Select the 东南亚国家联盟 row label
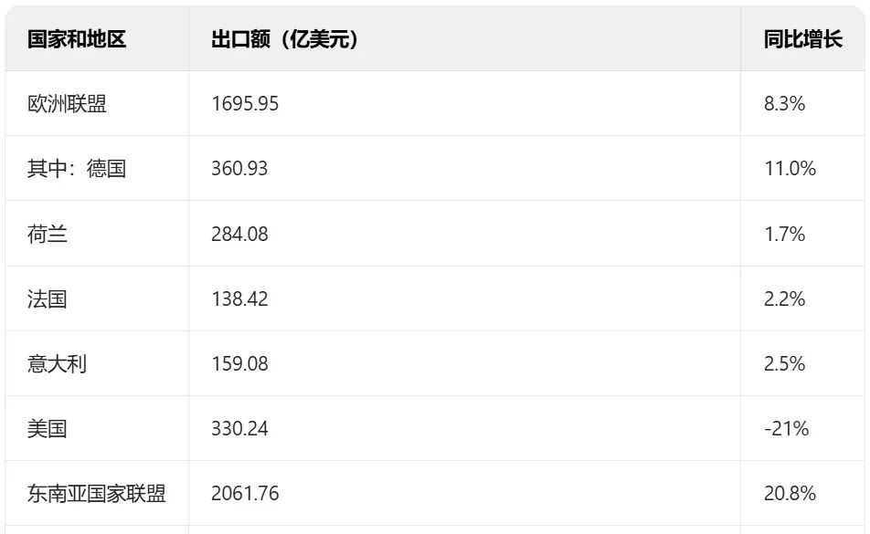This screenshot has height=534, width=870. (x=97, y=493)
